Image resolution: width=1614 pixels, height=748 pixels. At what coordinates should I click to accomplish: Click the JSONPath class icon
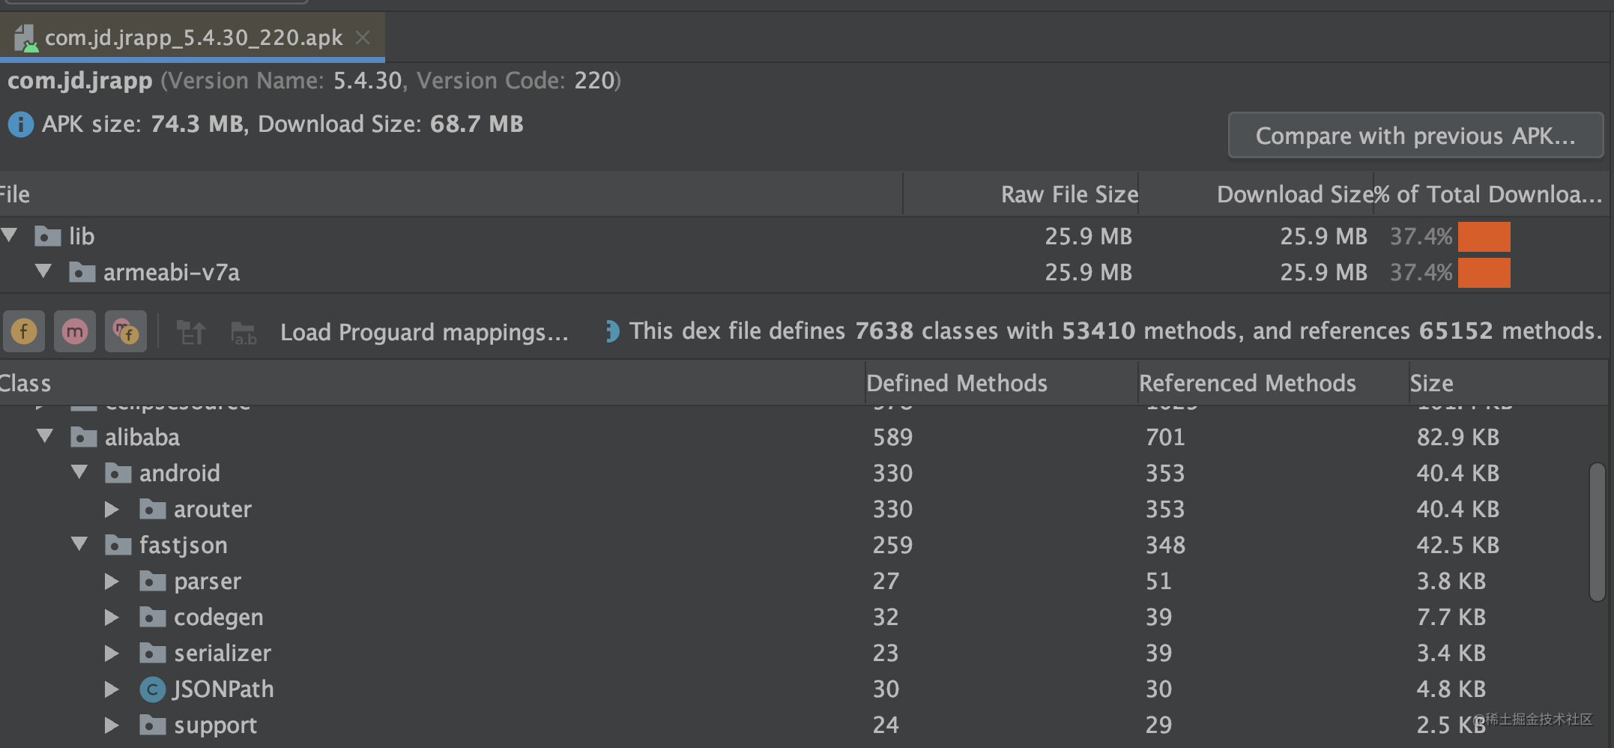[153, 689]
